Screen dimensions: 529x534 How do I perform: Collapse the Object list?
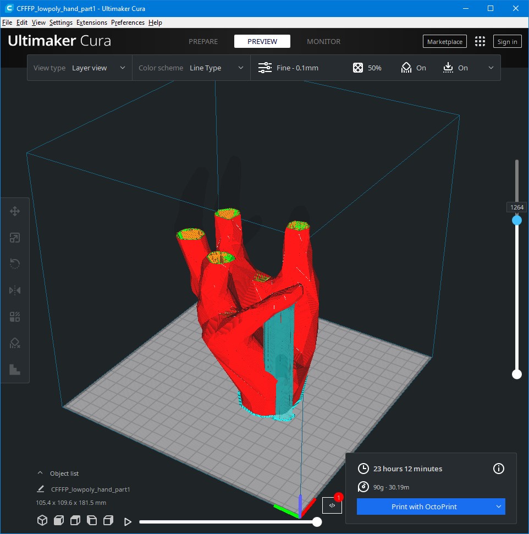[40, 473]
